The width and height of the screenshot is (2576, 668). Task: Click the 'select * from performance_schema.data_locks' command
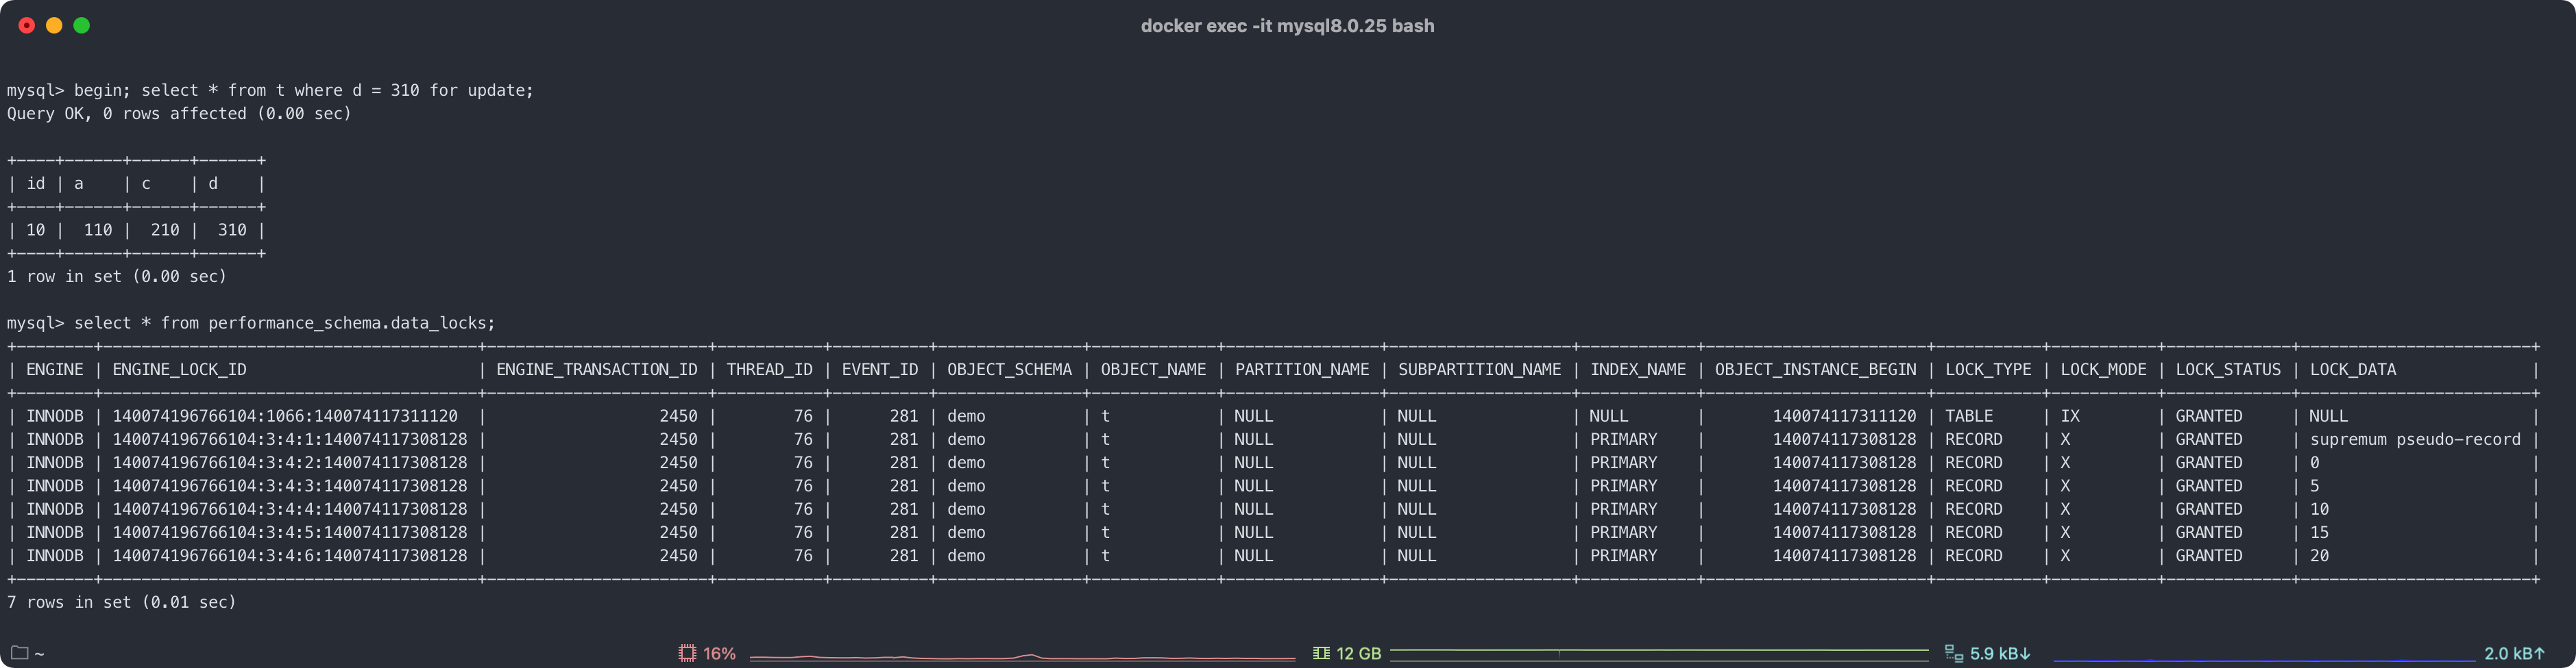pyautogui.click(x=284, y=324)
